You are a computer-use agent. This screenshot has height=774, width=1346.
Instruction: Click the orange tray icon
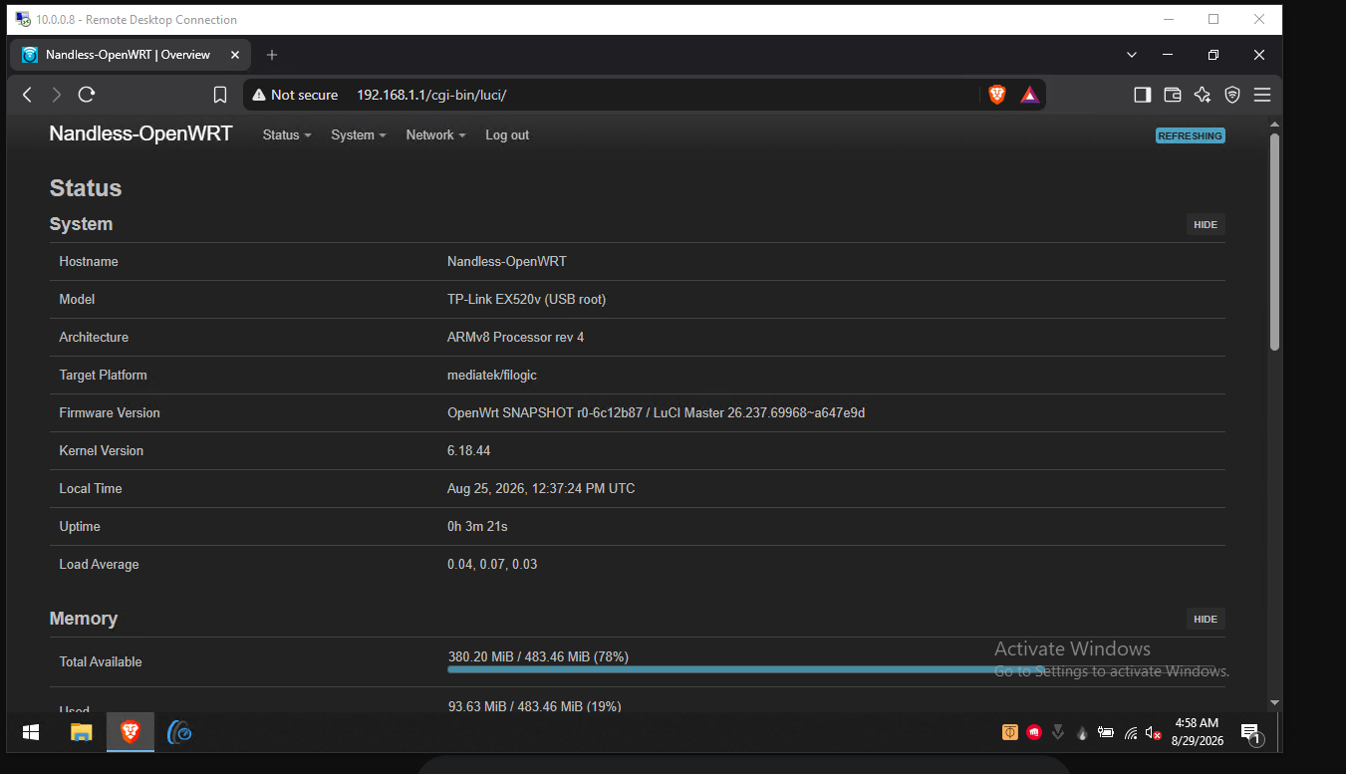(1010, 733)
